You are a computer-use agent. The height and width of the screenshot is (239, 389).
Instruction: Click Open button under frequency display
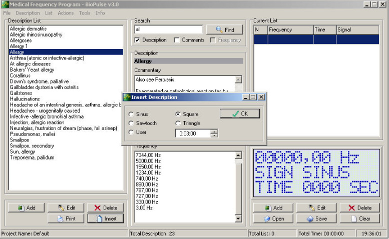273,218
